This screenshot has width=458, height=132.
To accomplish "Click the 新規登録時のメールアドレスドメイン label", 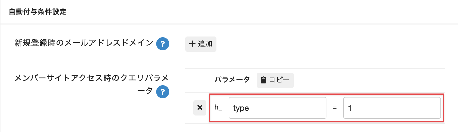I will (84, 43).
